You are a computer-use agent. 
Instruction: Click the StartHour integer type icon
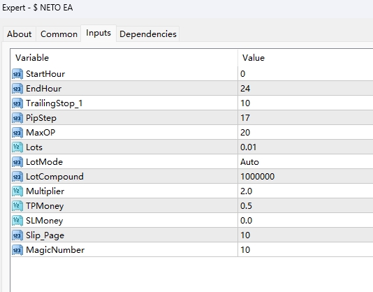[17, 74]
